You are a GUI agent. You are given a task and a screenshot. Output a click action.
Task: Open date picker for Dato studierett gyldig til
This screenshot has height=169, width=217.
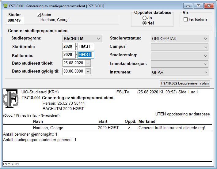(88, 71)
